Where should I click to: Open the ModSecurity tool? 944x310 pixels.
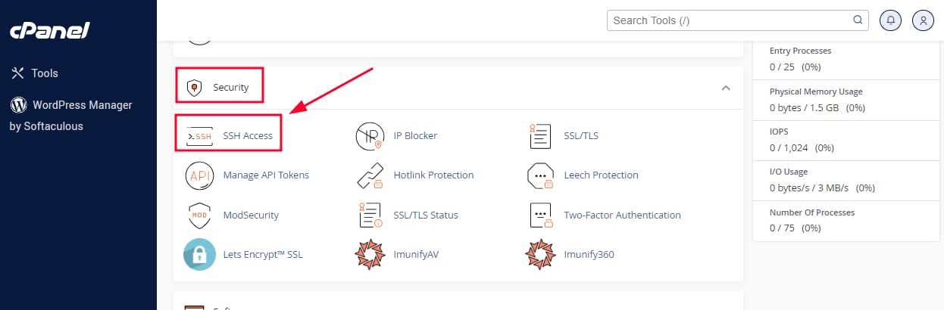[x=251, y=215]
